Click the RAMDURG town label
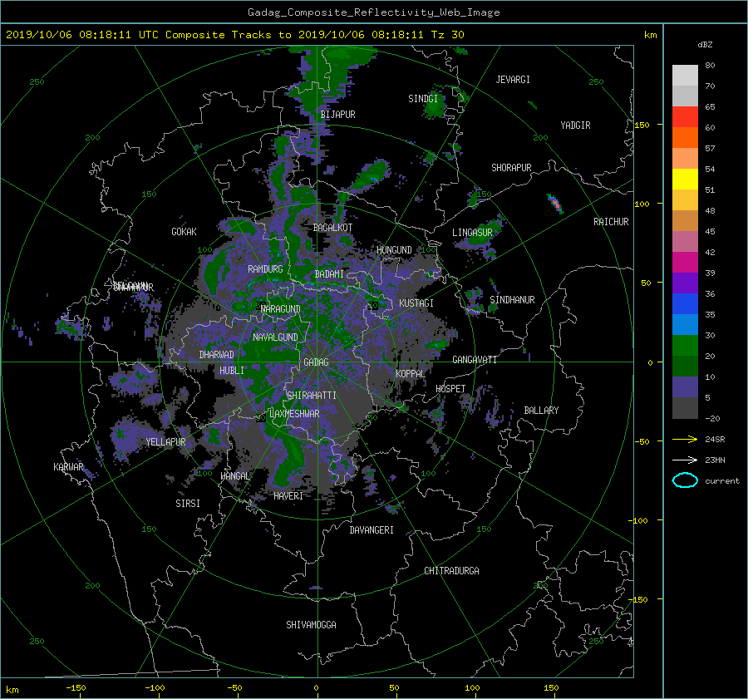748x699 pixels. coord(265,269)
